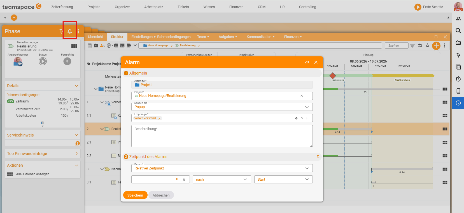The width and height of the screenshot is (464, 213).
Task: Open the pinboard pin icon in the right sidebar
Action: [x=458, y=55]
